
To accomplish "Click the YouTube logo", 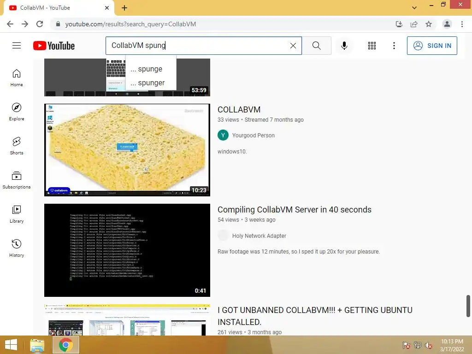I will point(54,46).
